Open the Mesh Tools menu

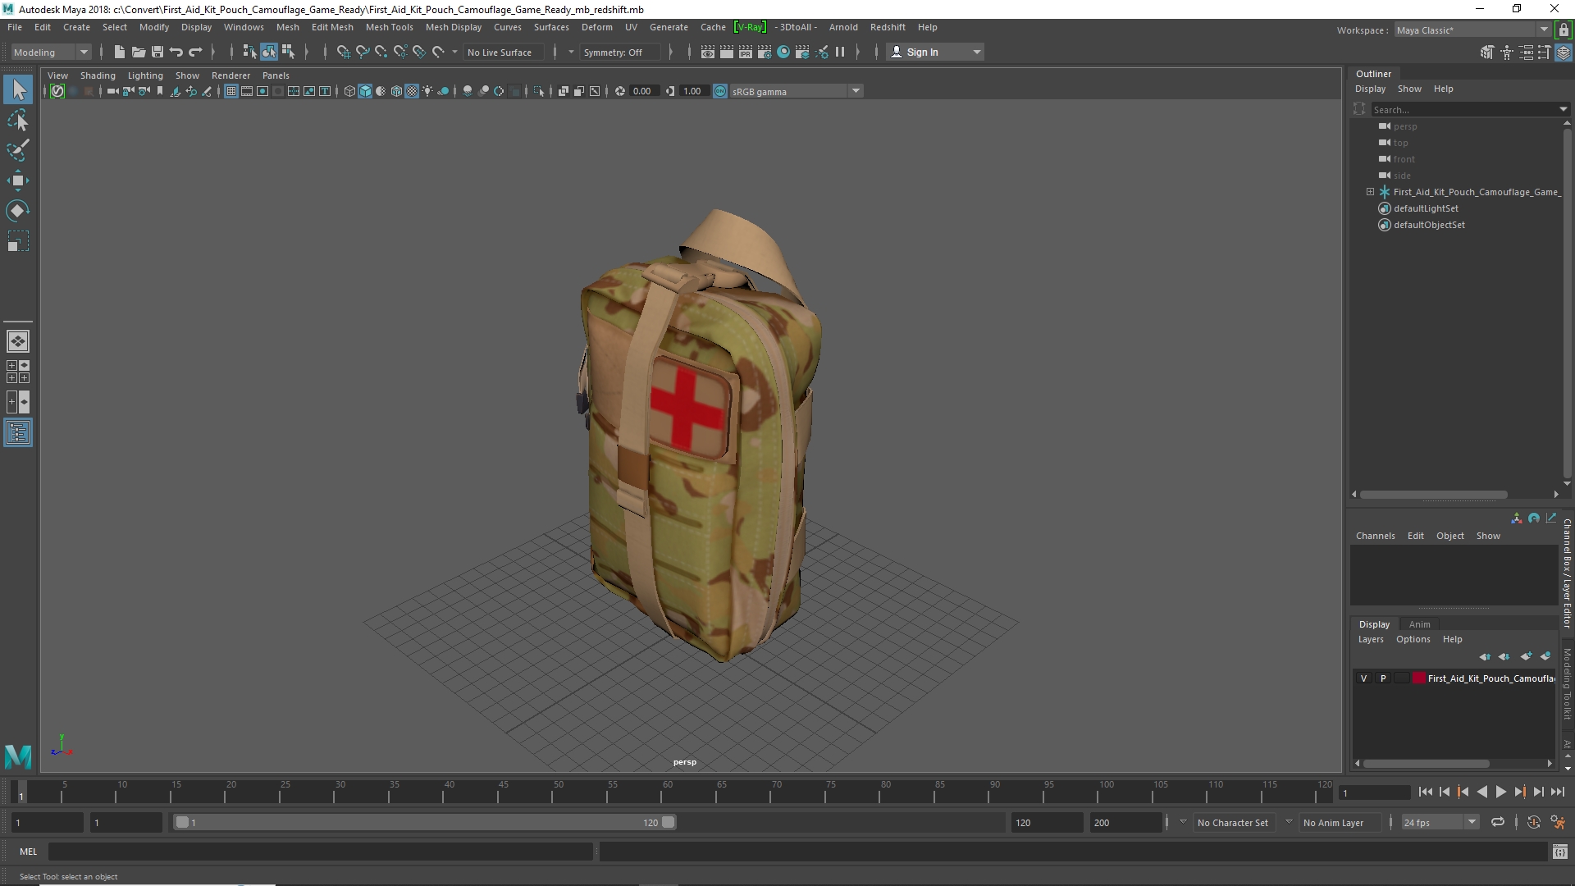(389, 27)
